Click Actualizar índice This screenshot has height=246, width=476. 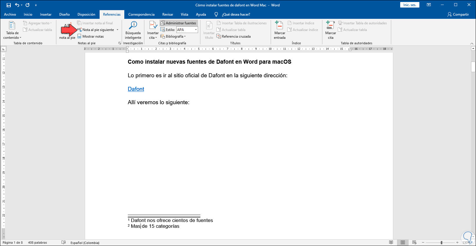303,30
